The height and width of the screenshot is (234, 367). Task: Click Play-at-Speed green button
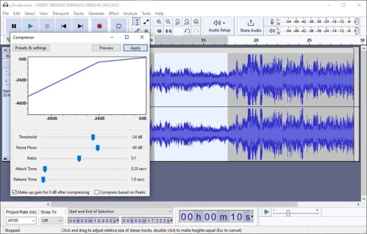pos(266,212)
